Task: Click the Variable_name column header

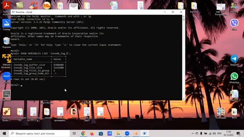Action: point(23,59)
